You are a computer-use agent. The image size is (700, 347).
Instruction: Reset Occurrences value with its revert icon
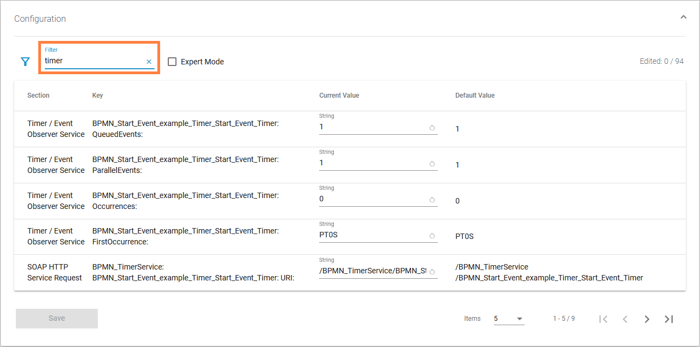tap(432, 200)
